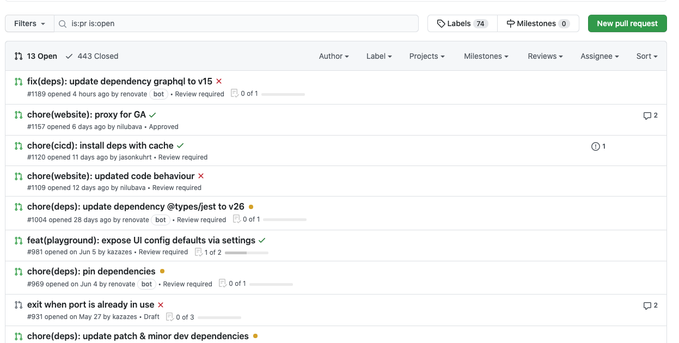Click inside the is:pr is:open search field
The image size is (679, 343).
tap(218, 23)
